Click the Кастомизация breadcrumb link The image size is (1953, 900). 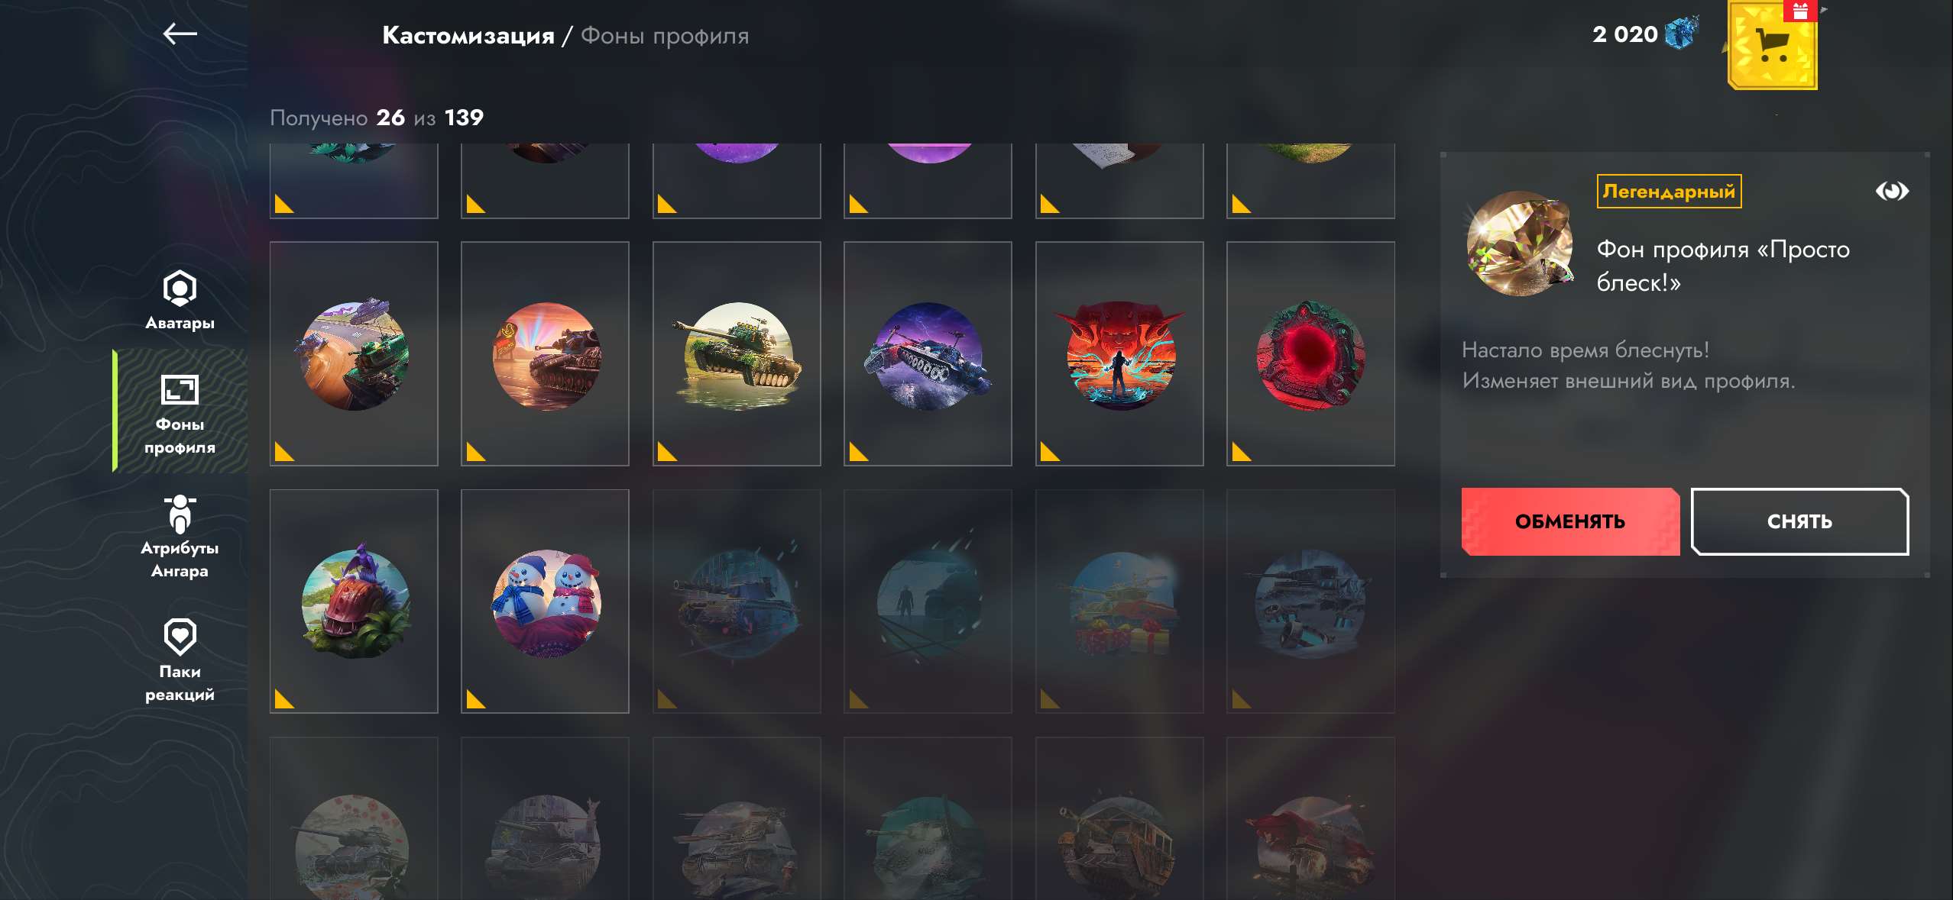[x=468, y=35]
